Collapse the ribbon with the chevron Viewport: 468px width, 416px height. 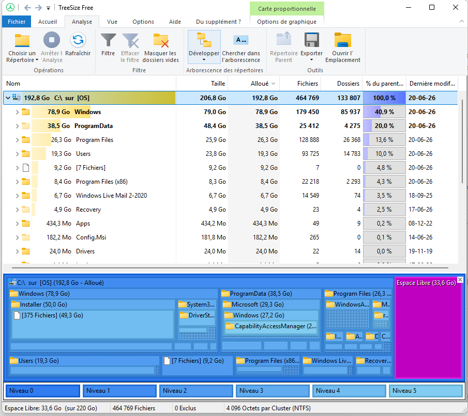(x=461, y=22)
